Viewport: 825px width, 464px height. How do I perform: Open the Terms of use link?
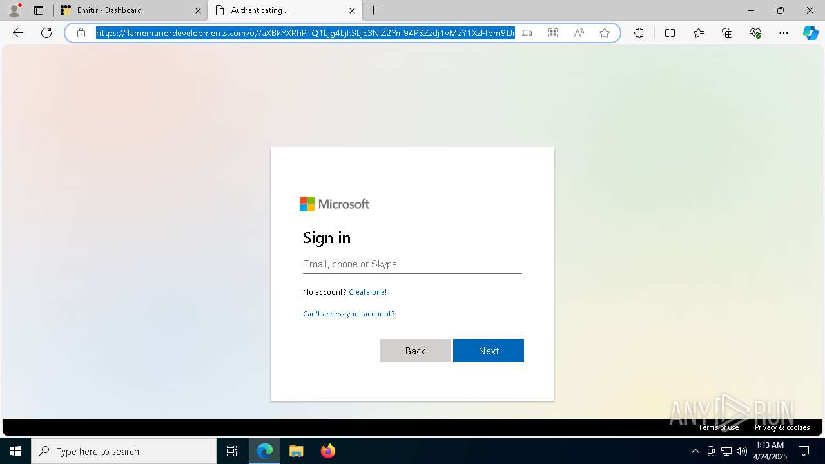point(719,427)
